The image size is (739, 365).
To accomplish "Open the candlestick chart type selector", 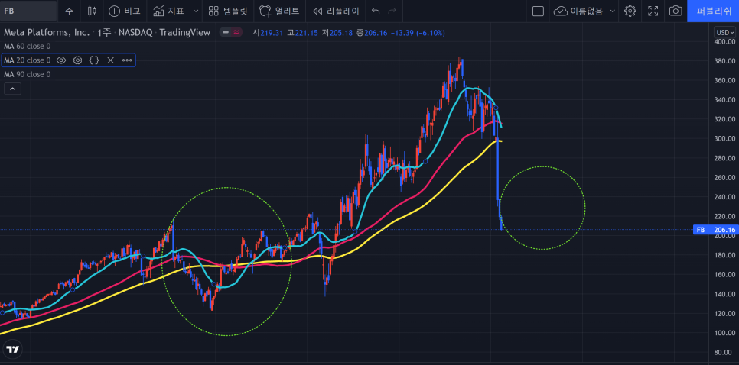I will point(93,11).
